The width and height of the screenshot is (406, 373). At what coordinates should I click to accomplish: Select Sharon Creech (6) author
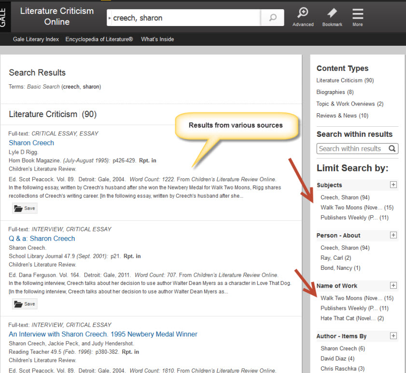click(343, 349)
